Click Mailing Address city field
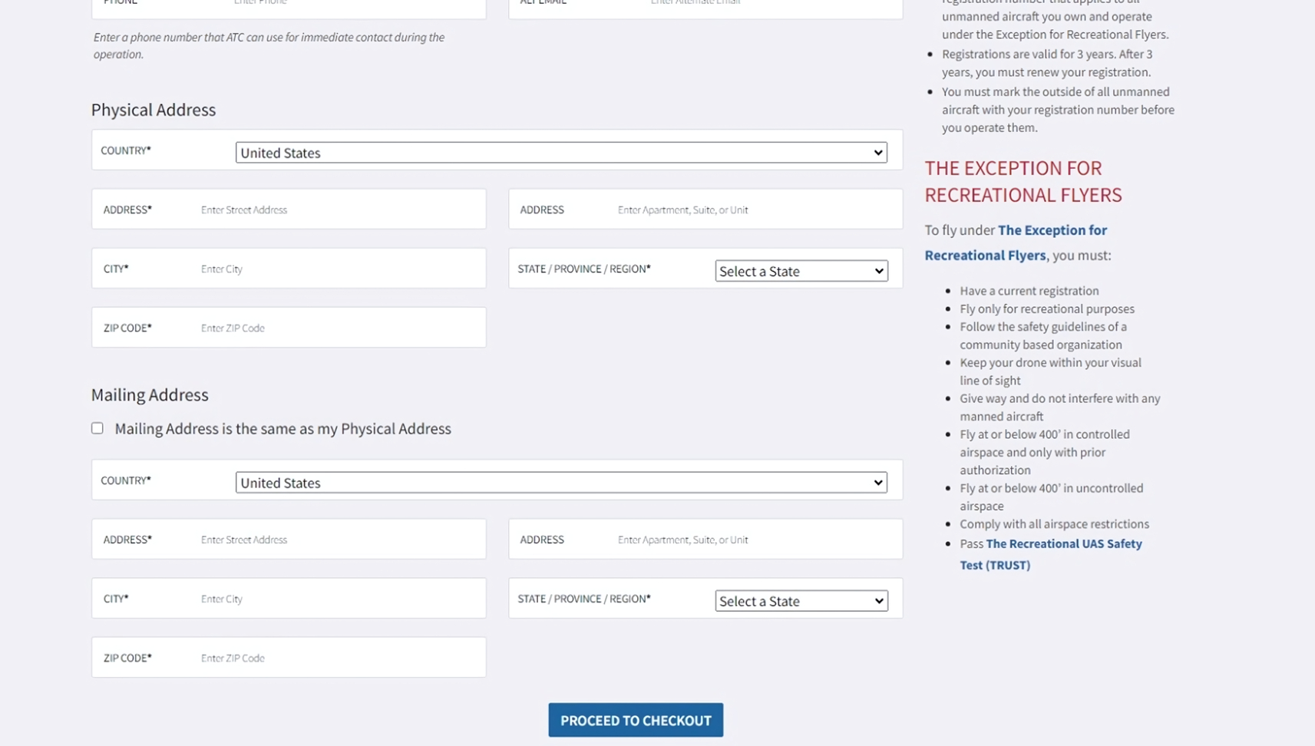The width and height of the screenshot is (1315, 746). pos(338,599)
